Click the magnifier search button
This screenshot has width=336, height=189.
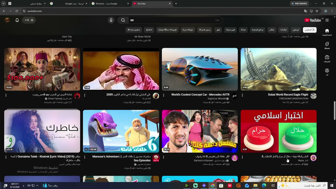click(x=123, y=20)
